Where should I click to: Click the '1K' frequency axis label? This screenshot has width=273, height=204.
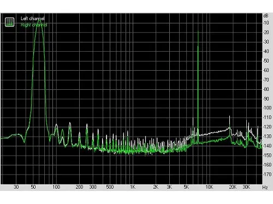tap(133, 187)
